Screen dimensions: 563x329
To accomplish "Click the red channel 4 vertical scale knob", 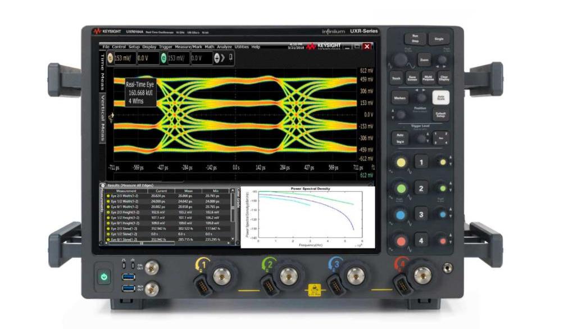I will (x=401, y=241).
